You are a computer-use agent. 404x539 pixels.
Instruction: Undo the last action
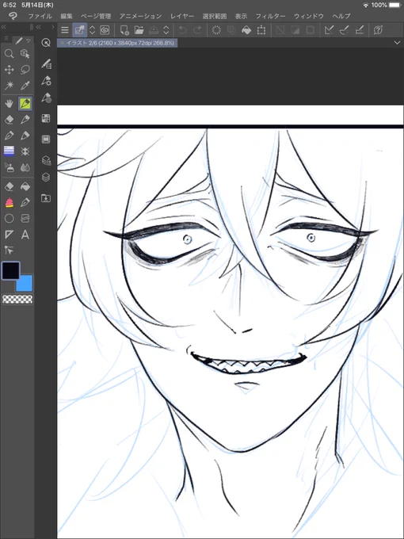[182, 30]
